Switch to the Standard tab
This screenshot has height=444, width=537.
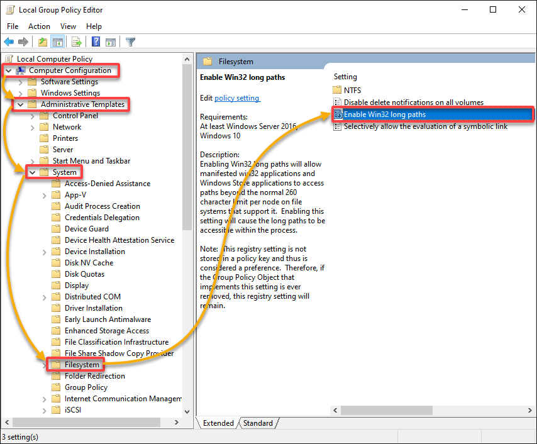[258, 423]
